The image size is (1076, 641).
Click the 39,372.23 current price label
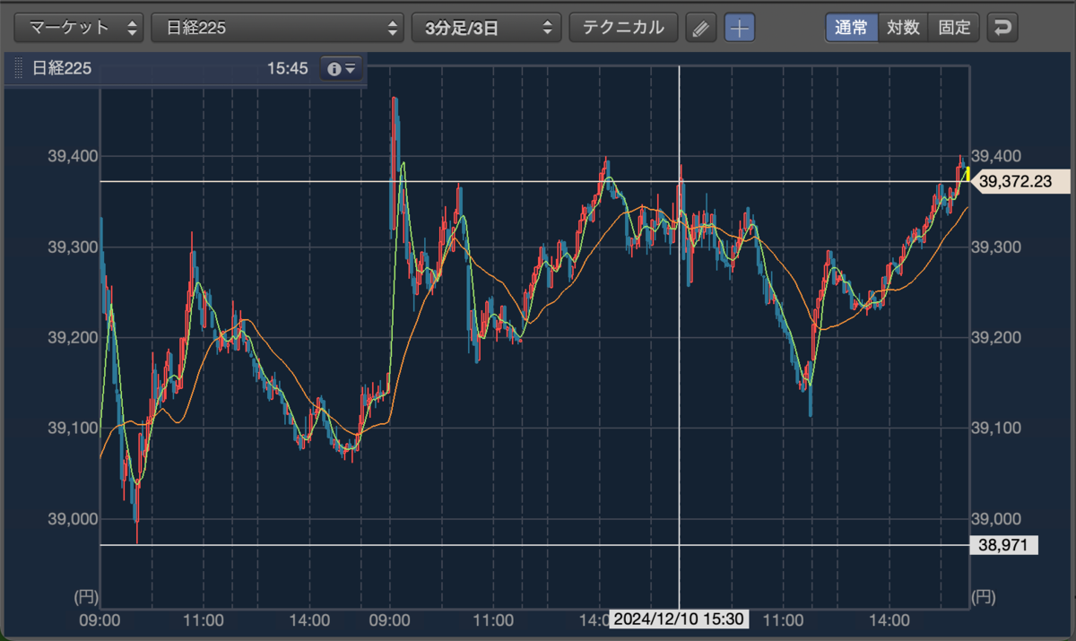pos(1020,182)
